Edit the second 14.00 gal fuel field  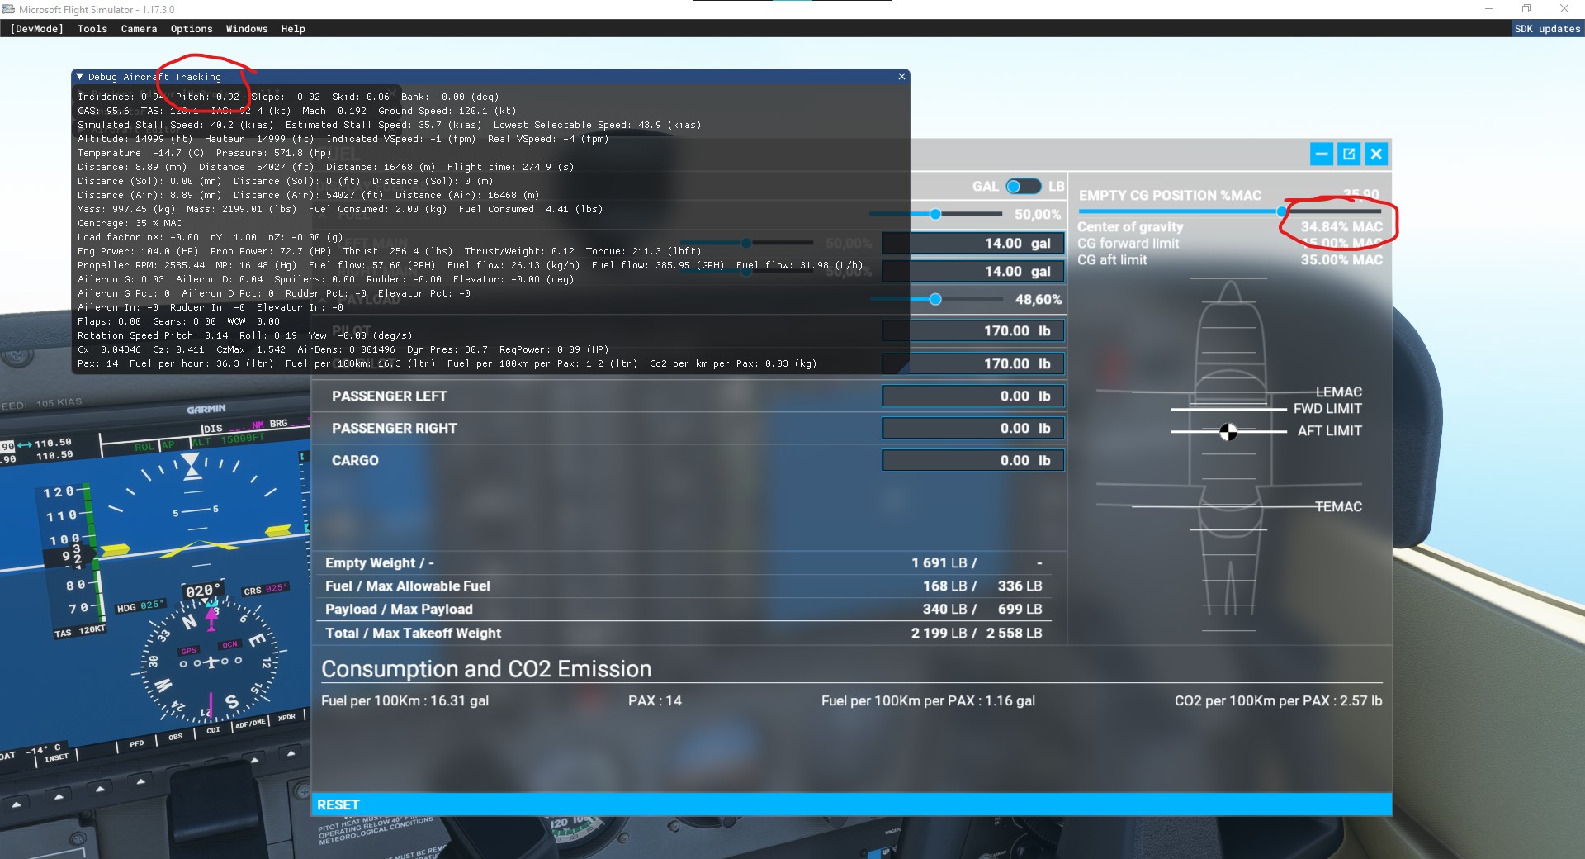click(973, 271)
